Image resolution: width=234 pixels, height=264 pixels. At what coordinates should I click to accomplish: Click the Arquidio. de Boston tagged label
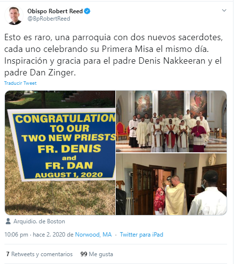coord(39,221)
